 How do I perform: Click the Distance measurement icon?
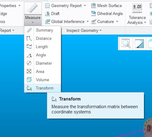29,38
